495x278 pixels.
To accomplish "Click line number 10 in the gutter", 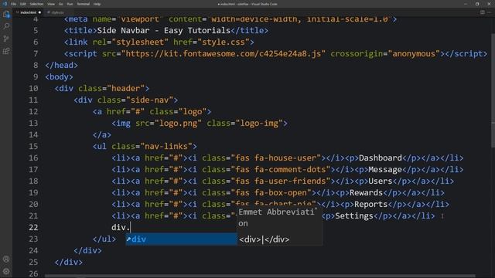I will tap(33, 89).
